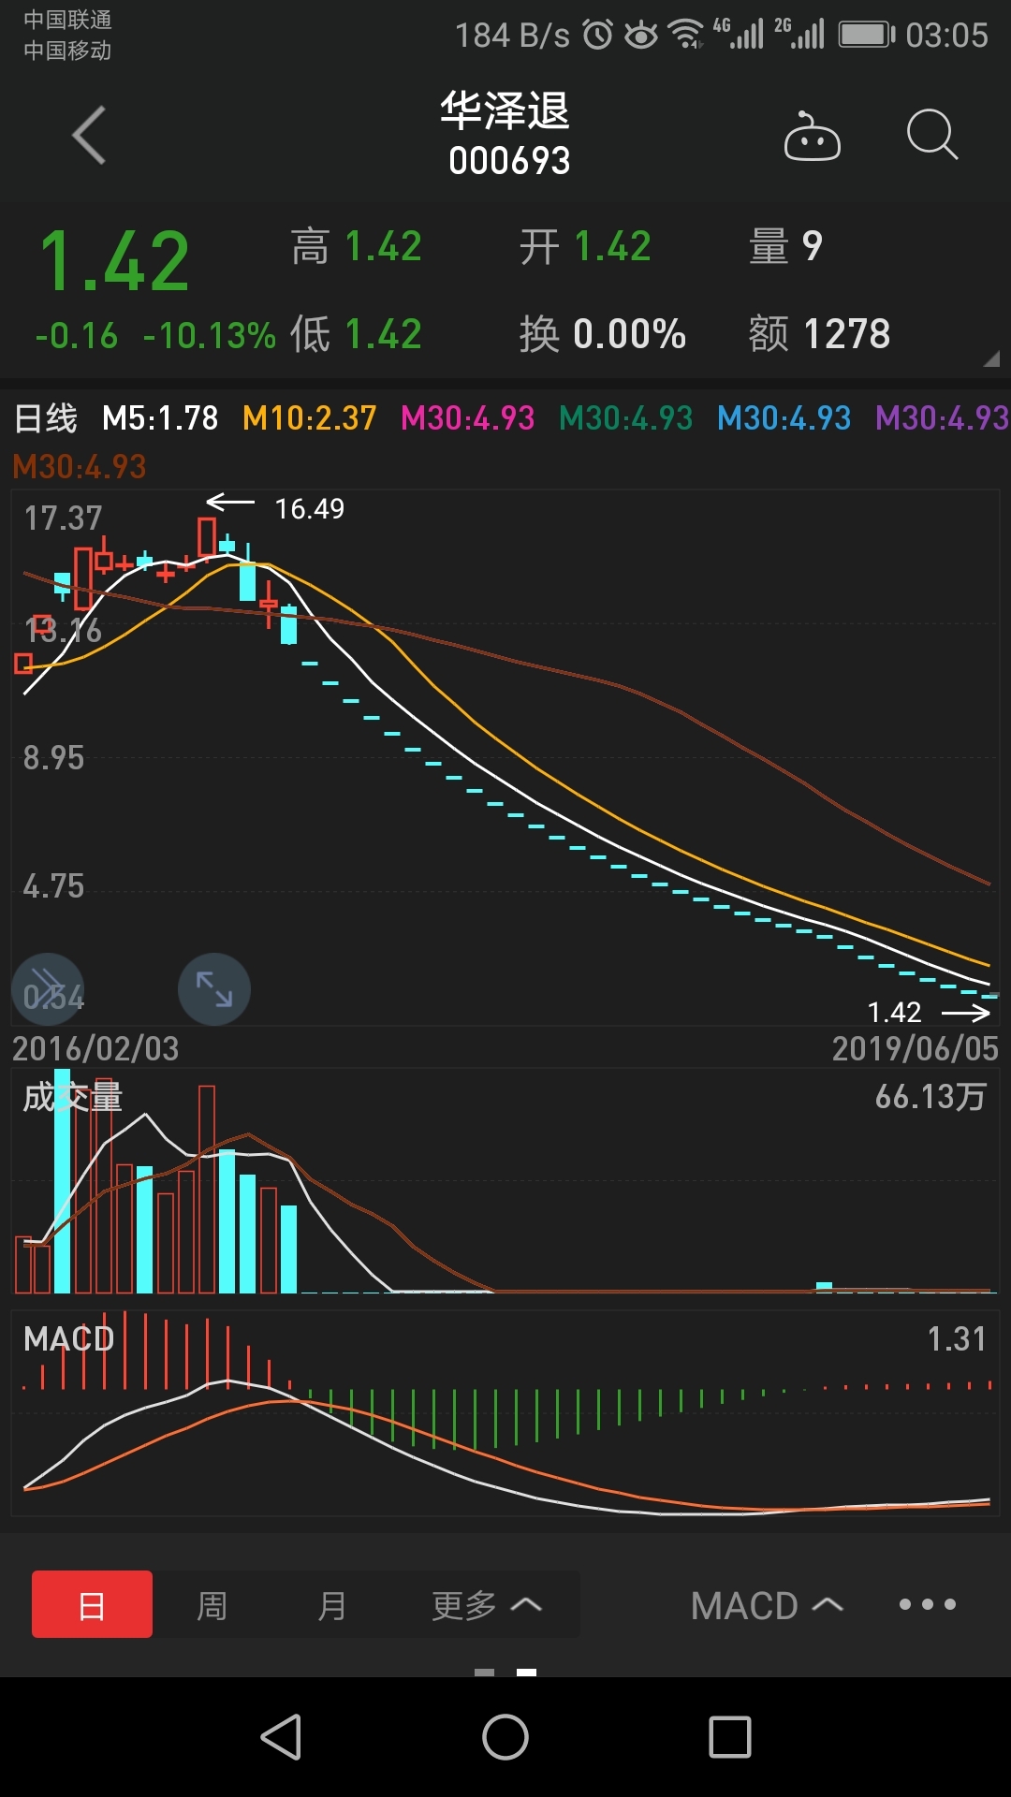Tap the end date 2019/06/05
This screenshot has width=1011, height=1797.
point(916,1049)
